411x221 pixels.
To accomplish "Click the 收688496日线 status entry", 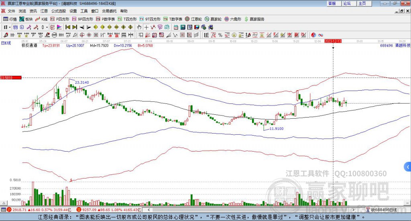I will (x=382, y=210).
